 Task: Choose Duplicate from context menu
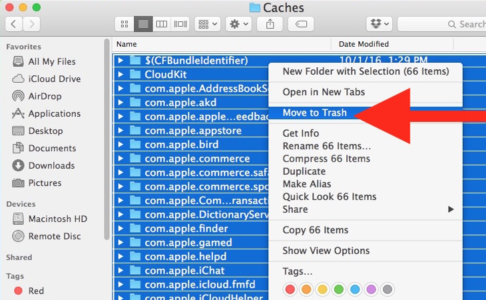click(x=365, y=171)
